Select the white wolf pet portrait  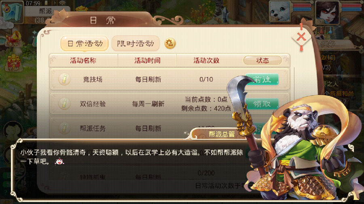280,12
